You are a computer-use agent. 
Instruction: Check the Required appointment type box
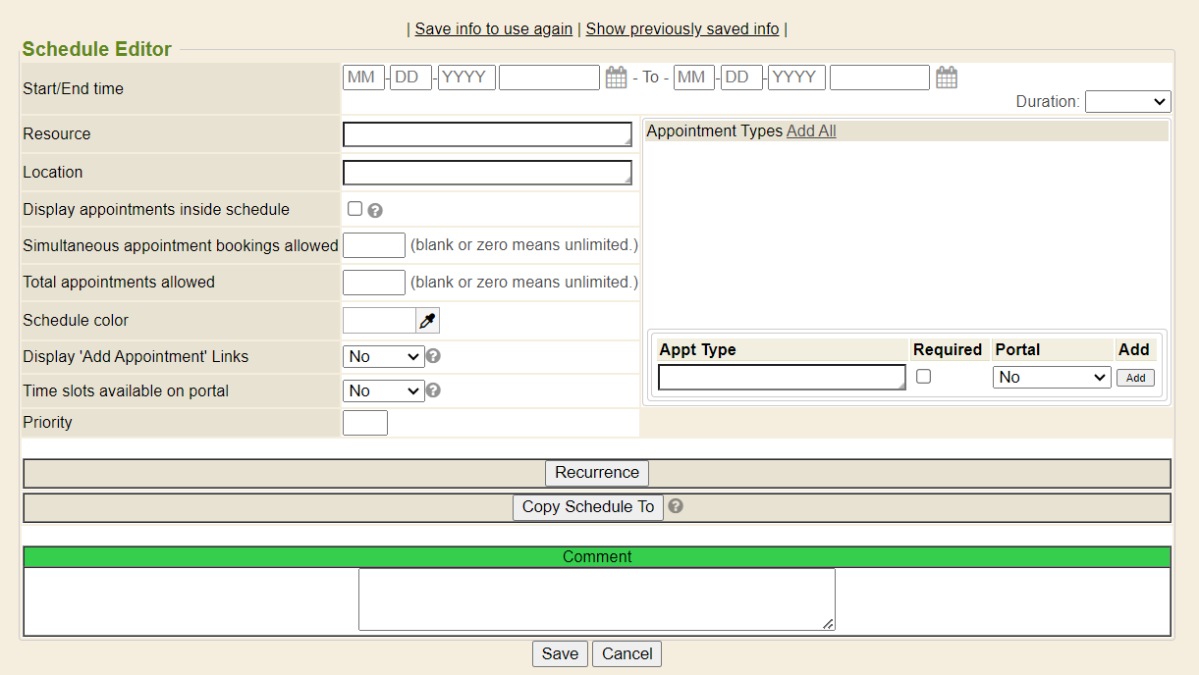click(x=923, y=377)
